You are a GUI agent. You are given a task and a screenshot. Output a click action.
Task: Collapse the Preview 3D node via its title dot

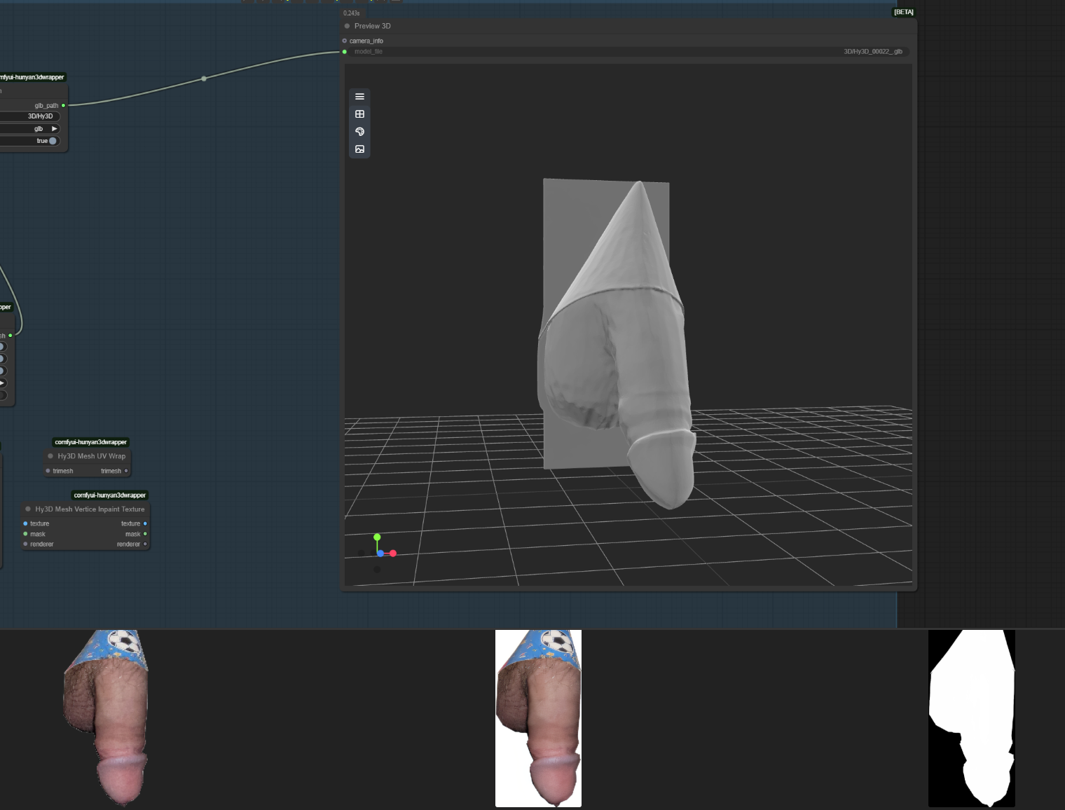coord(347,26)
